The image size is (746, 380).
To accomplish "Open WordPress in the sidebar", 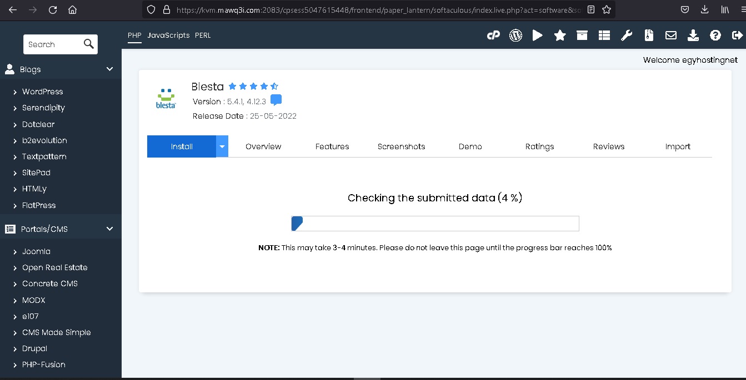I will (42, 92).
